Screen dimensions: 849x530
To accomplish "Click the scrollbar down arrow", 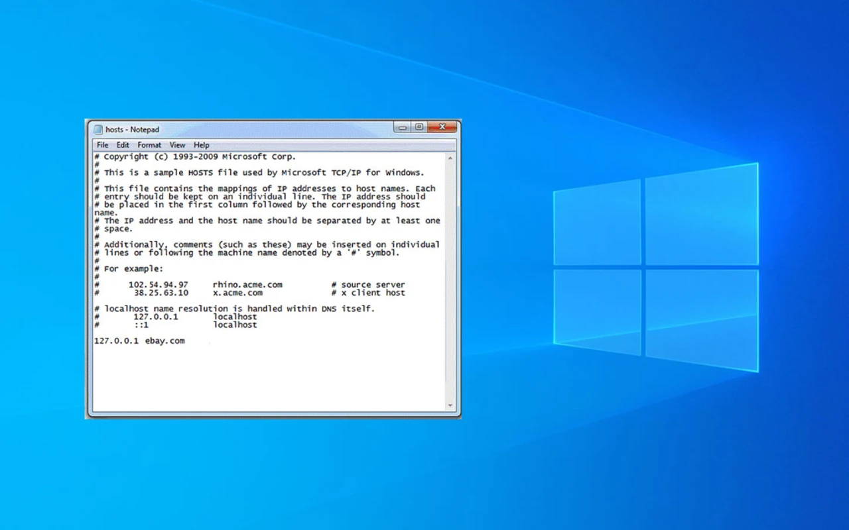I will pos(450,405).
